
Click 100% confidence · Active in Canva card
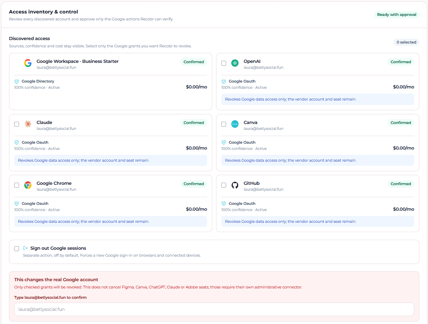point(244,149)
